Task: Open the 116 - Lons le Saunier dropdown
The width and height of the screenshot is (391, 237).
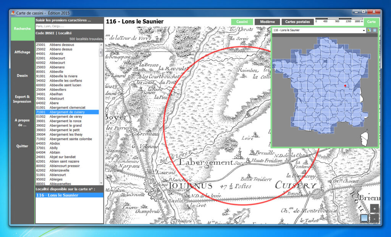Action: [319, 30]
